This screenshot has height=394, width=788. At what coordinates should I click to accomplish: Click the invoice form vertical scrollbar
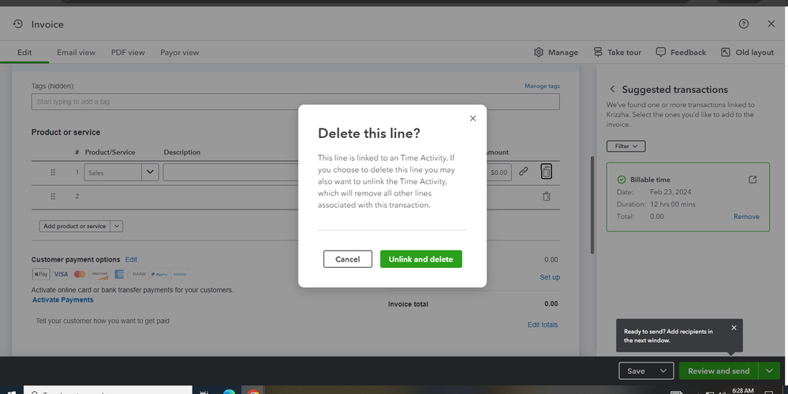592,205
